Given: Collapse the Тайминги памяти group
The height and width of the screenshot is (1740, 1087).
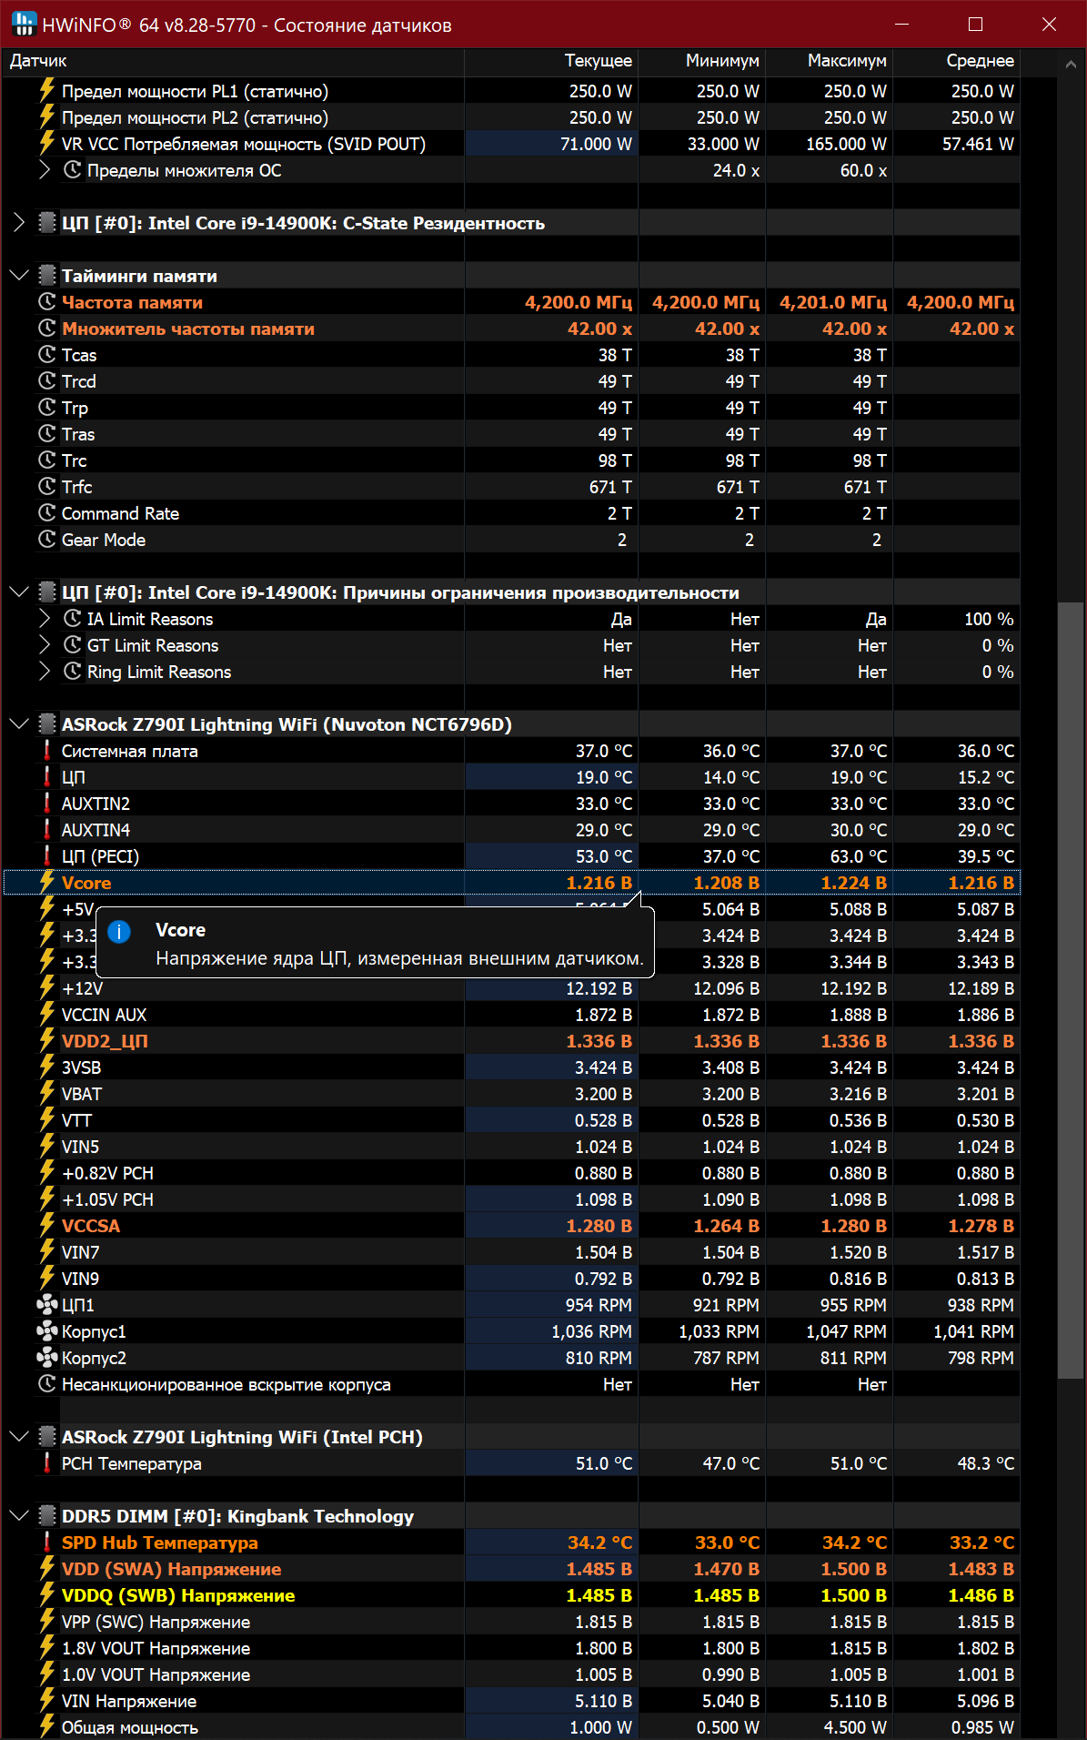Looking at the screenshot, I should tap(19, 276).
